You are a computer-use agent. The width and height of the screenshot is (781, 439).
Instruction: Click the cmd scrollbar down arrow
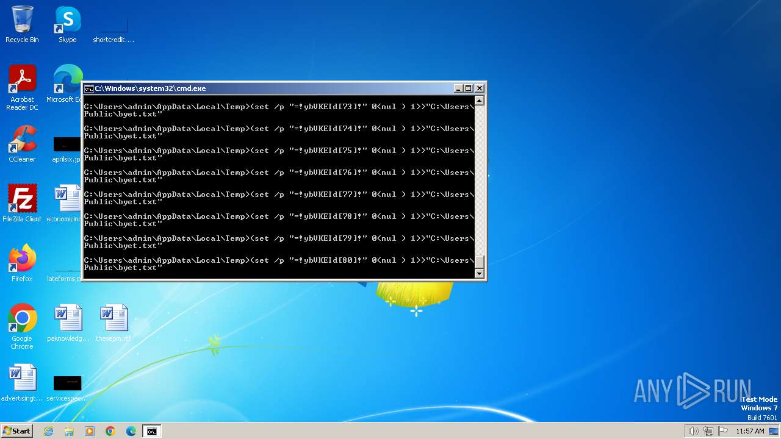pyautogui.click(x=480, y=274)
